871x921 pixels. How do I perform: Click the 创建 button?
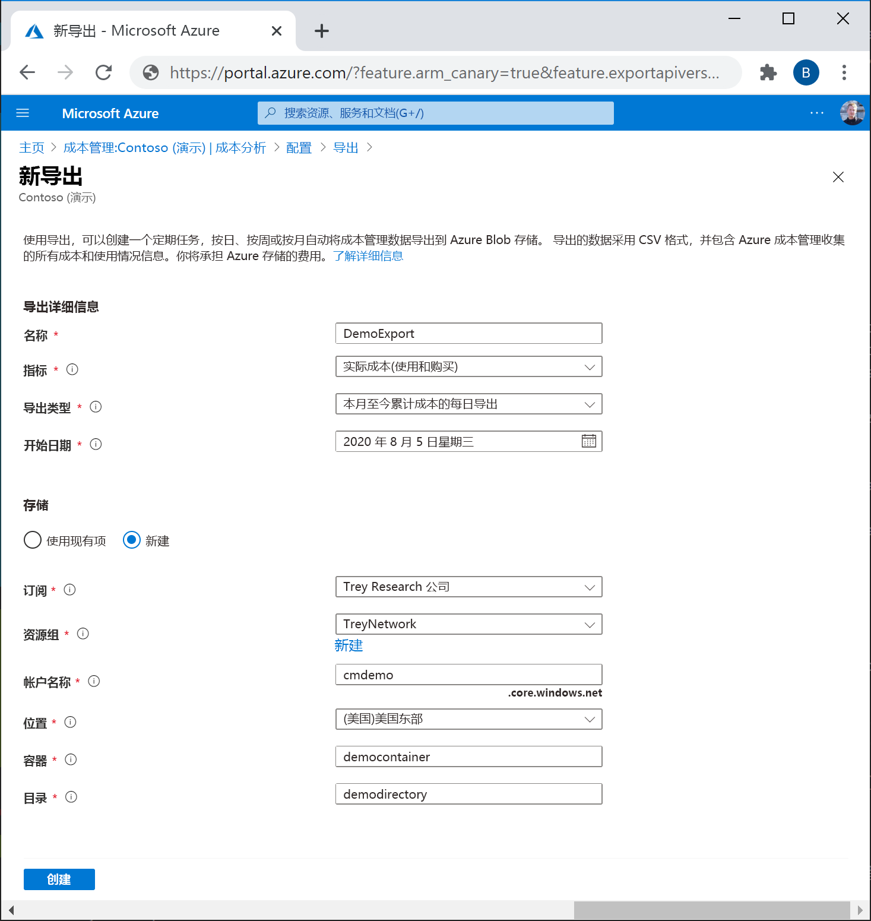59,879
